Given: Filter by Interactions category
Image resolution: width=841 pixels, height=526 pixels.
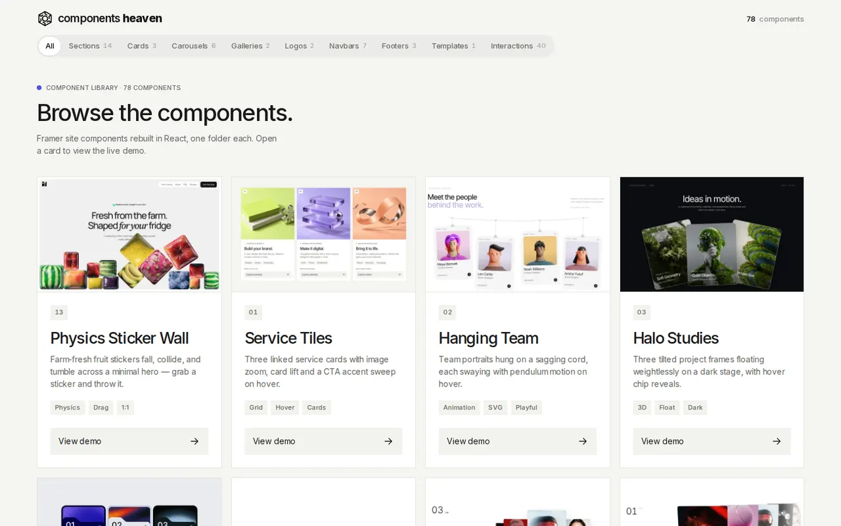Looking at the screenshot, I should tap(518, 46).
